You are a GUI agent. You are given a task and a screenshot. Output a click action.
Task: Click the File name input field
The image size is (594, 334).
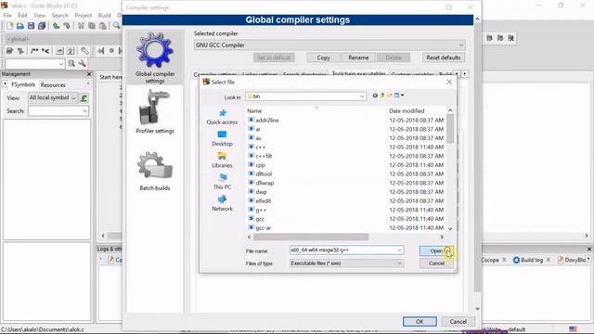point(343,250)
